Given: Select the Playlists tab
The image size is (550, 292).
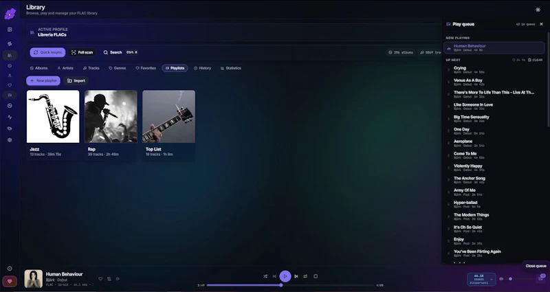Looking at the screenshot, I should pos(175,68).
